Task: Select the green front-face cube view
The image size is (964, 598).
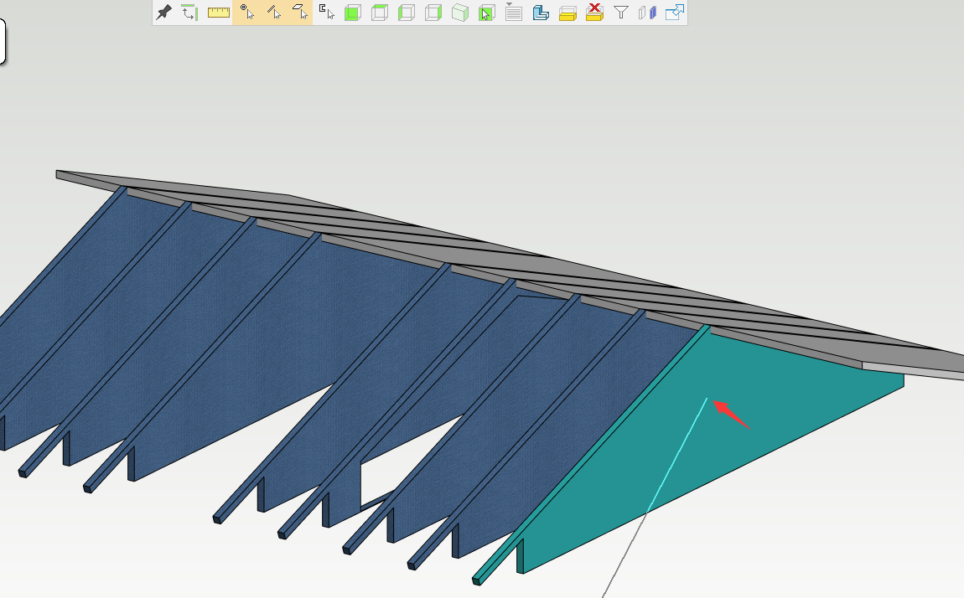Action: (x=353, y=13)
